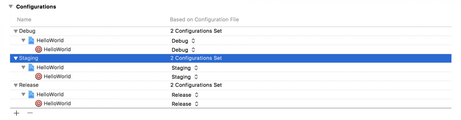The height and width of the screenshot is (120, 461).
Task: Open Release dropdown for HelloWorld target
Action: 185,104
